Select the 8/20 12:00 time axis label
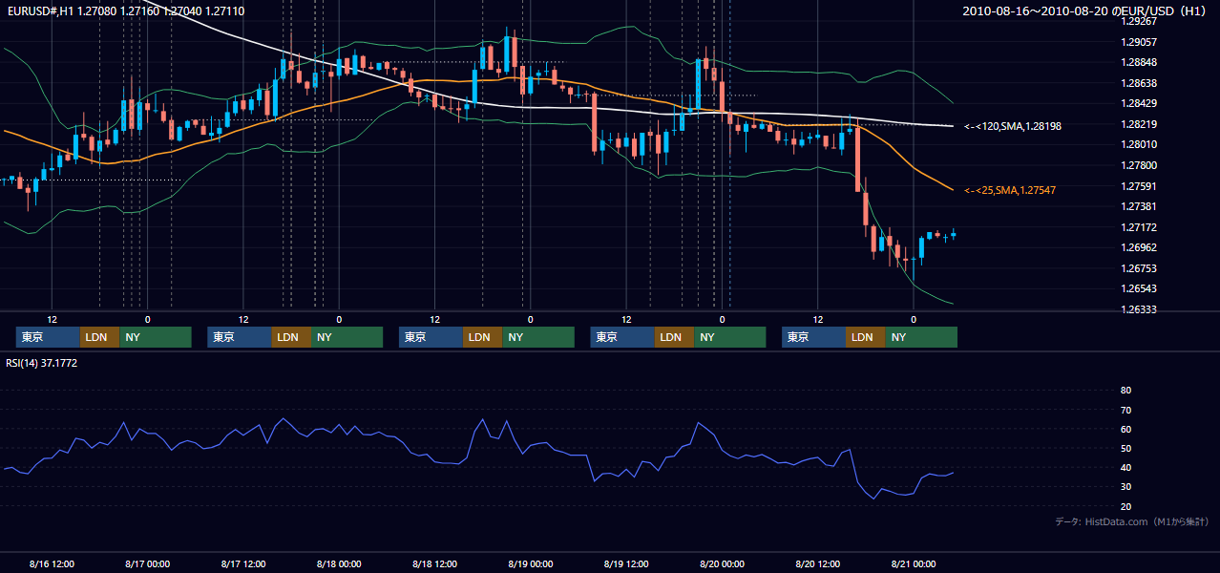 [817, 563]
